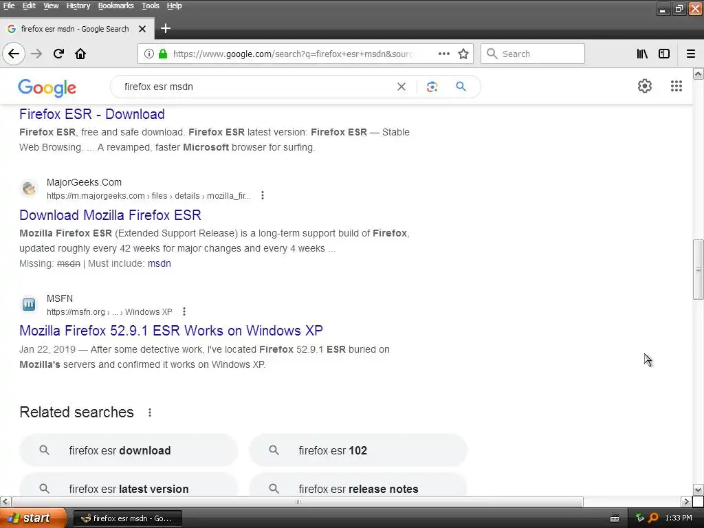Search related firefox esr 102
Image resolution: width=704 pixels, height=528 pixels.
[x=358, y=450]
